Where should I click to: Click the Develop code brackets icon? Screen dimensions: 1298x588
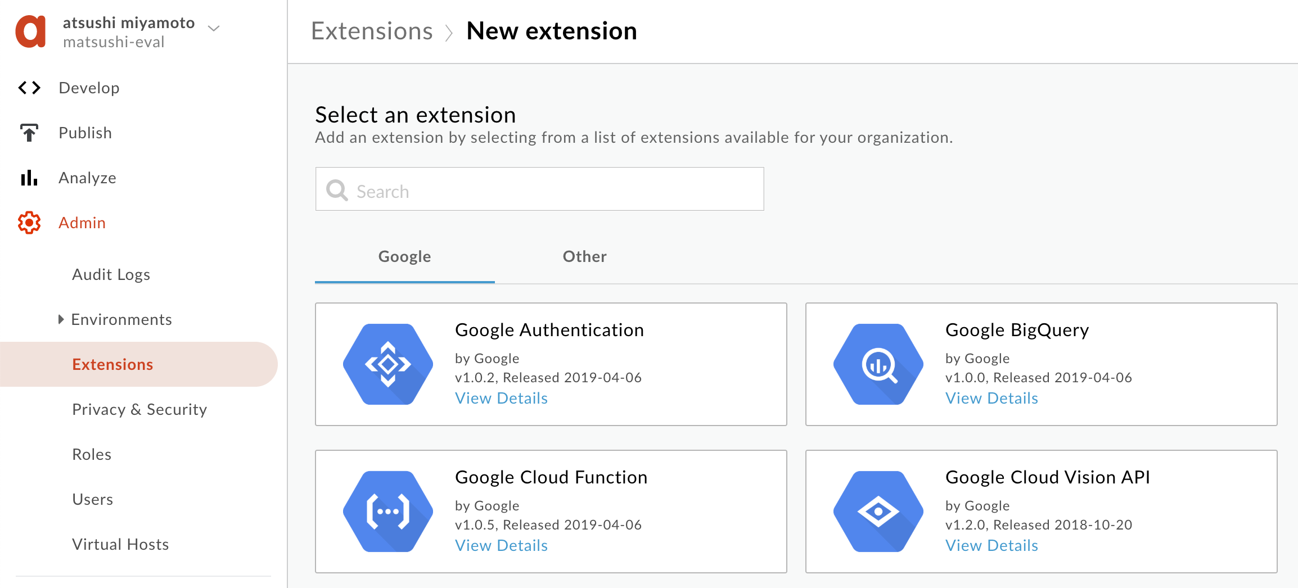coord(29,88)
